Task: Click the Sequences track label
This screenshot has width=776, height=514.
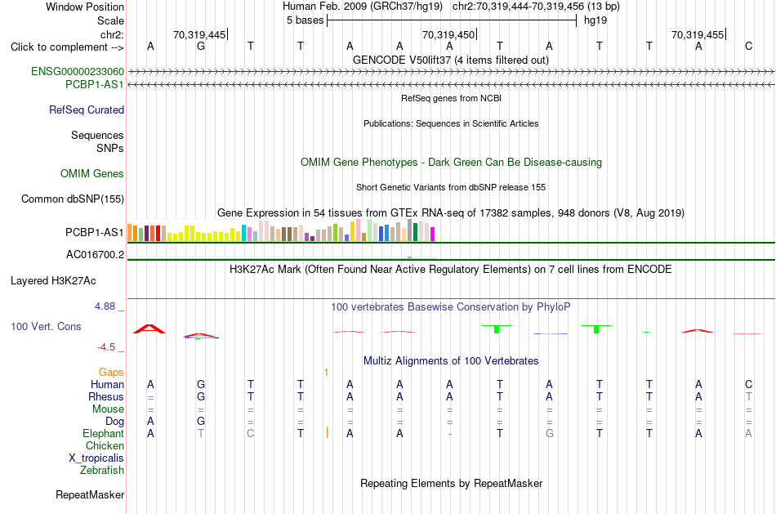Action: [97, 135]
